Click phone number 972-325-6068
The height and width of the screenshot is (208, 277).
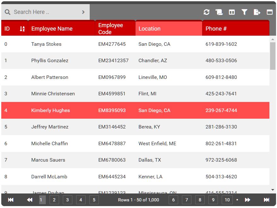click(x=221, y=160)
